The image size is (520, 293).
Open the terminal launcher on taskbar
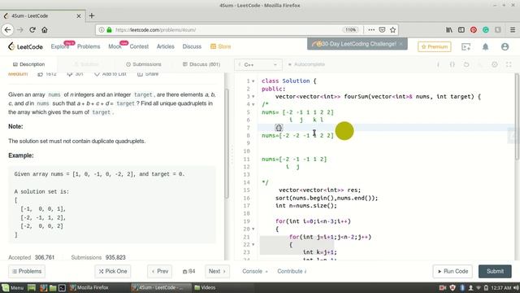tap(62, 287)
